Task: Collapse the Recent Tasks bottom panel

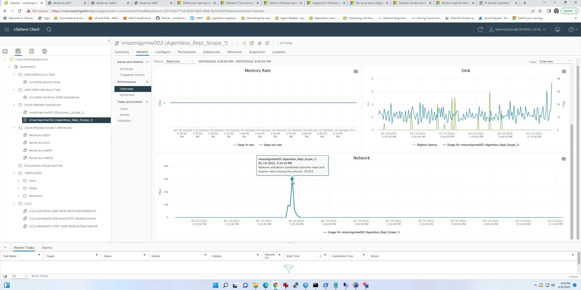Action: point(5,247)
